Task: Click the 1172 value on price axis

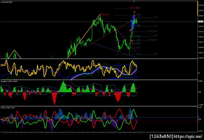Action: (x=201, y=5)
